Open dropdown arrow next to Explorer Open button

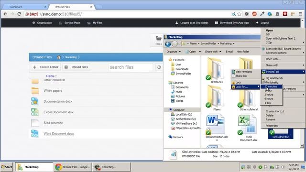pyautogui.click(x=200, y=52)
